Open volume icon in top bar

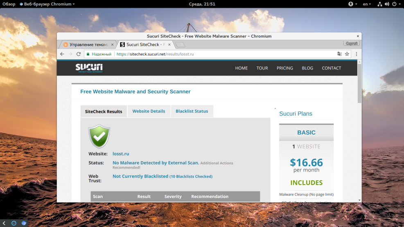pyautogui.click(x=387, y=4)
